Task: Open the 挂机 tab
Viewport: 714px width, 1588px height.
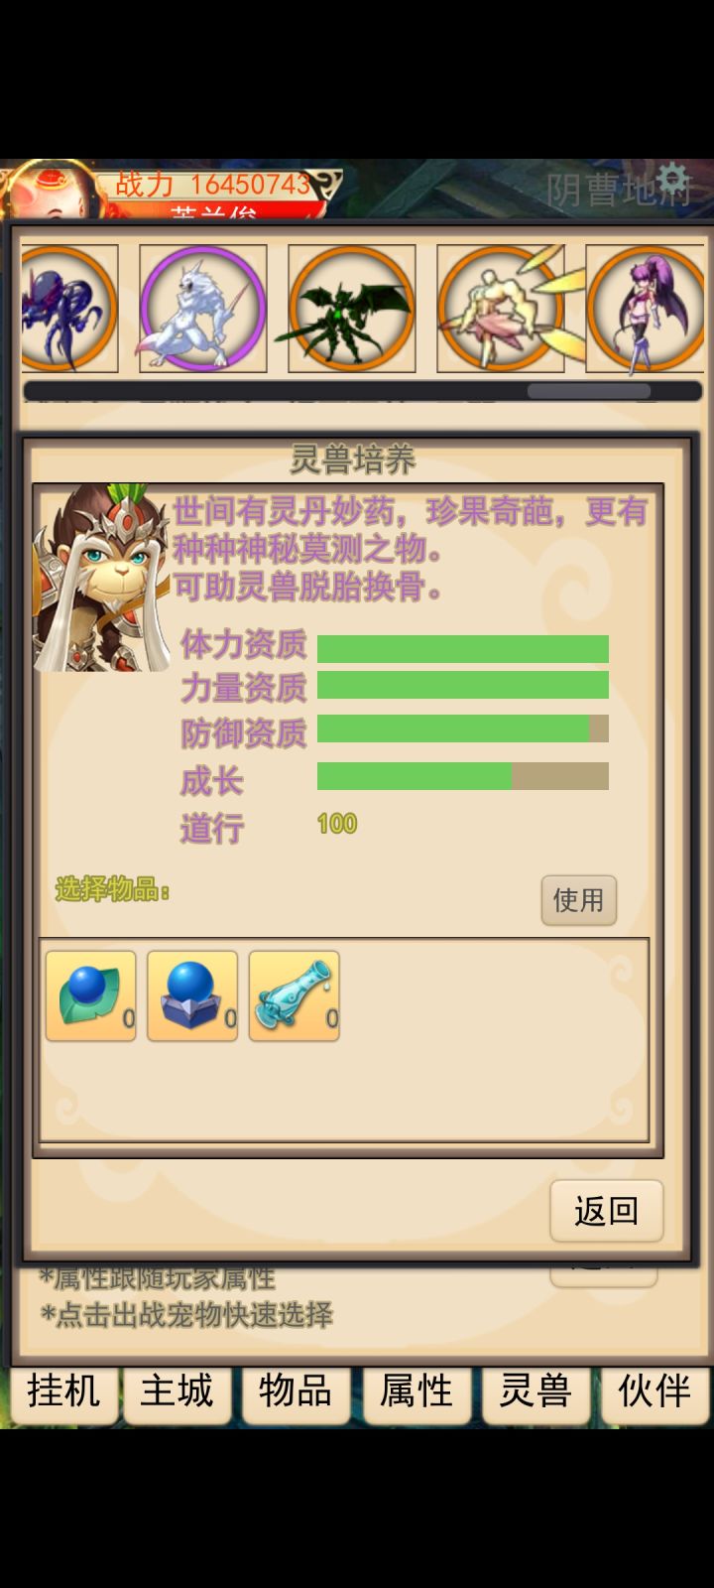Action: pyautogui.click(x=63, y=1392)
